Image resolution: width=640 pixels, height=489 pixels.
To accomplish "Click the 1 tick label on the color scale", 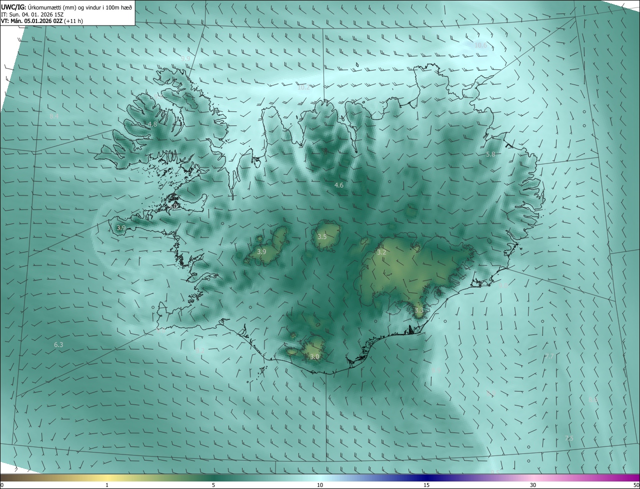I will [107, 485].
